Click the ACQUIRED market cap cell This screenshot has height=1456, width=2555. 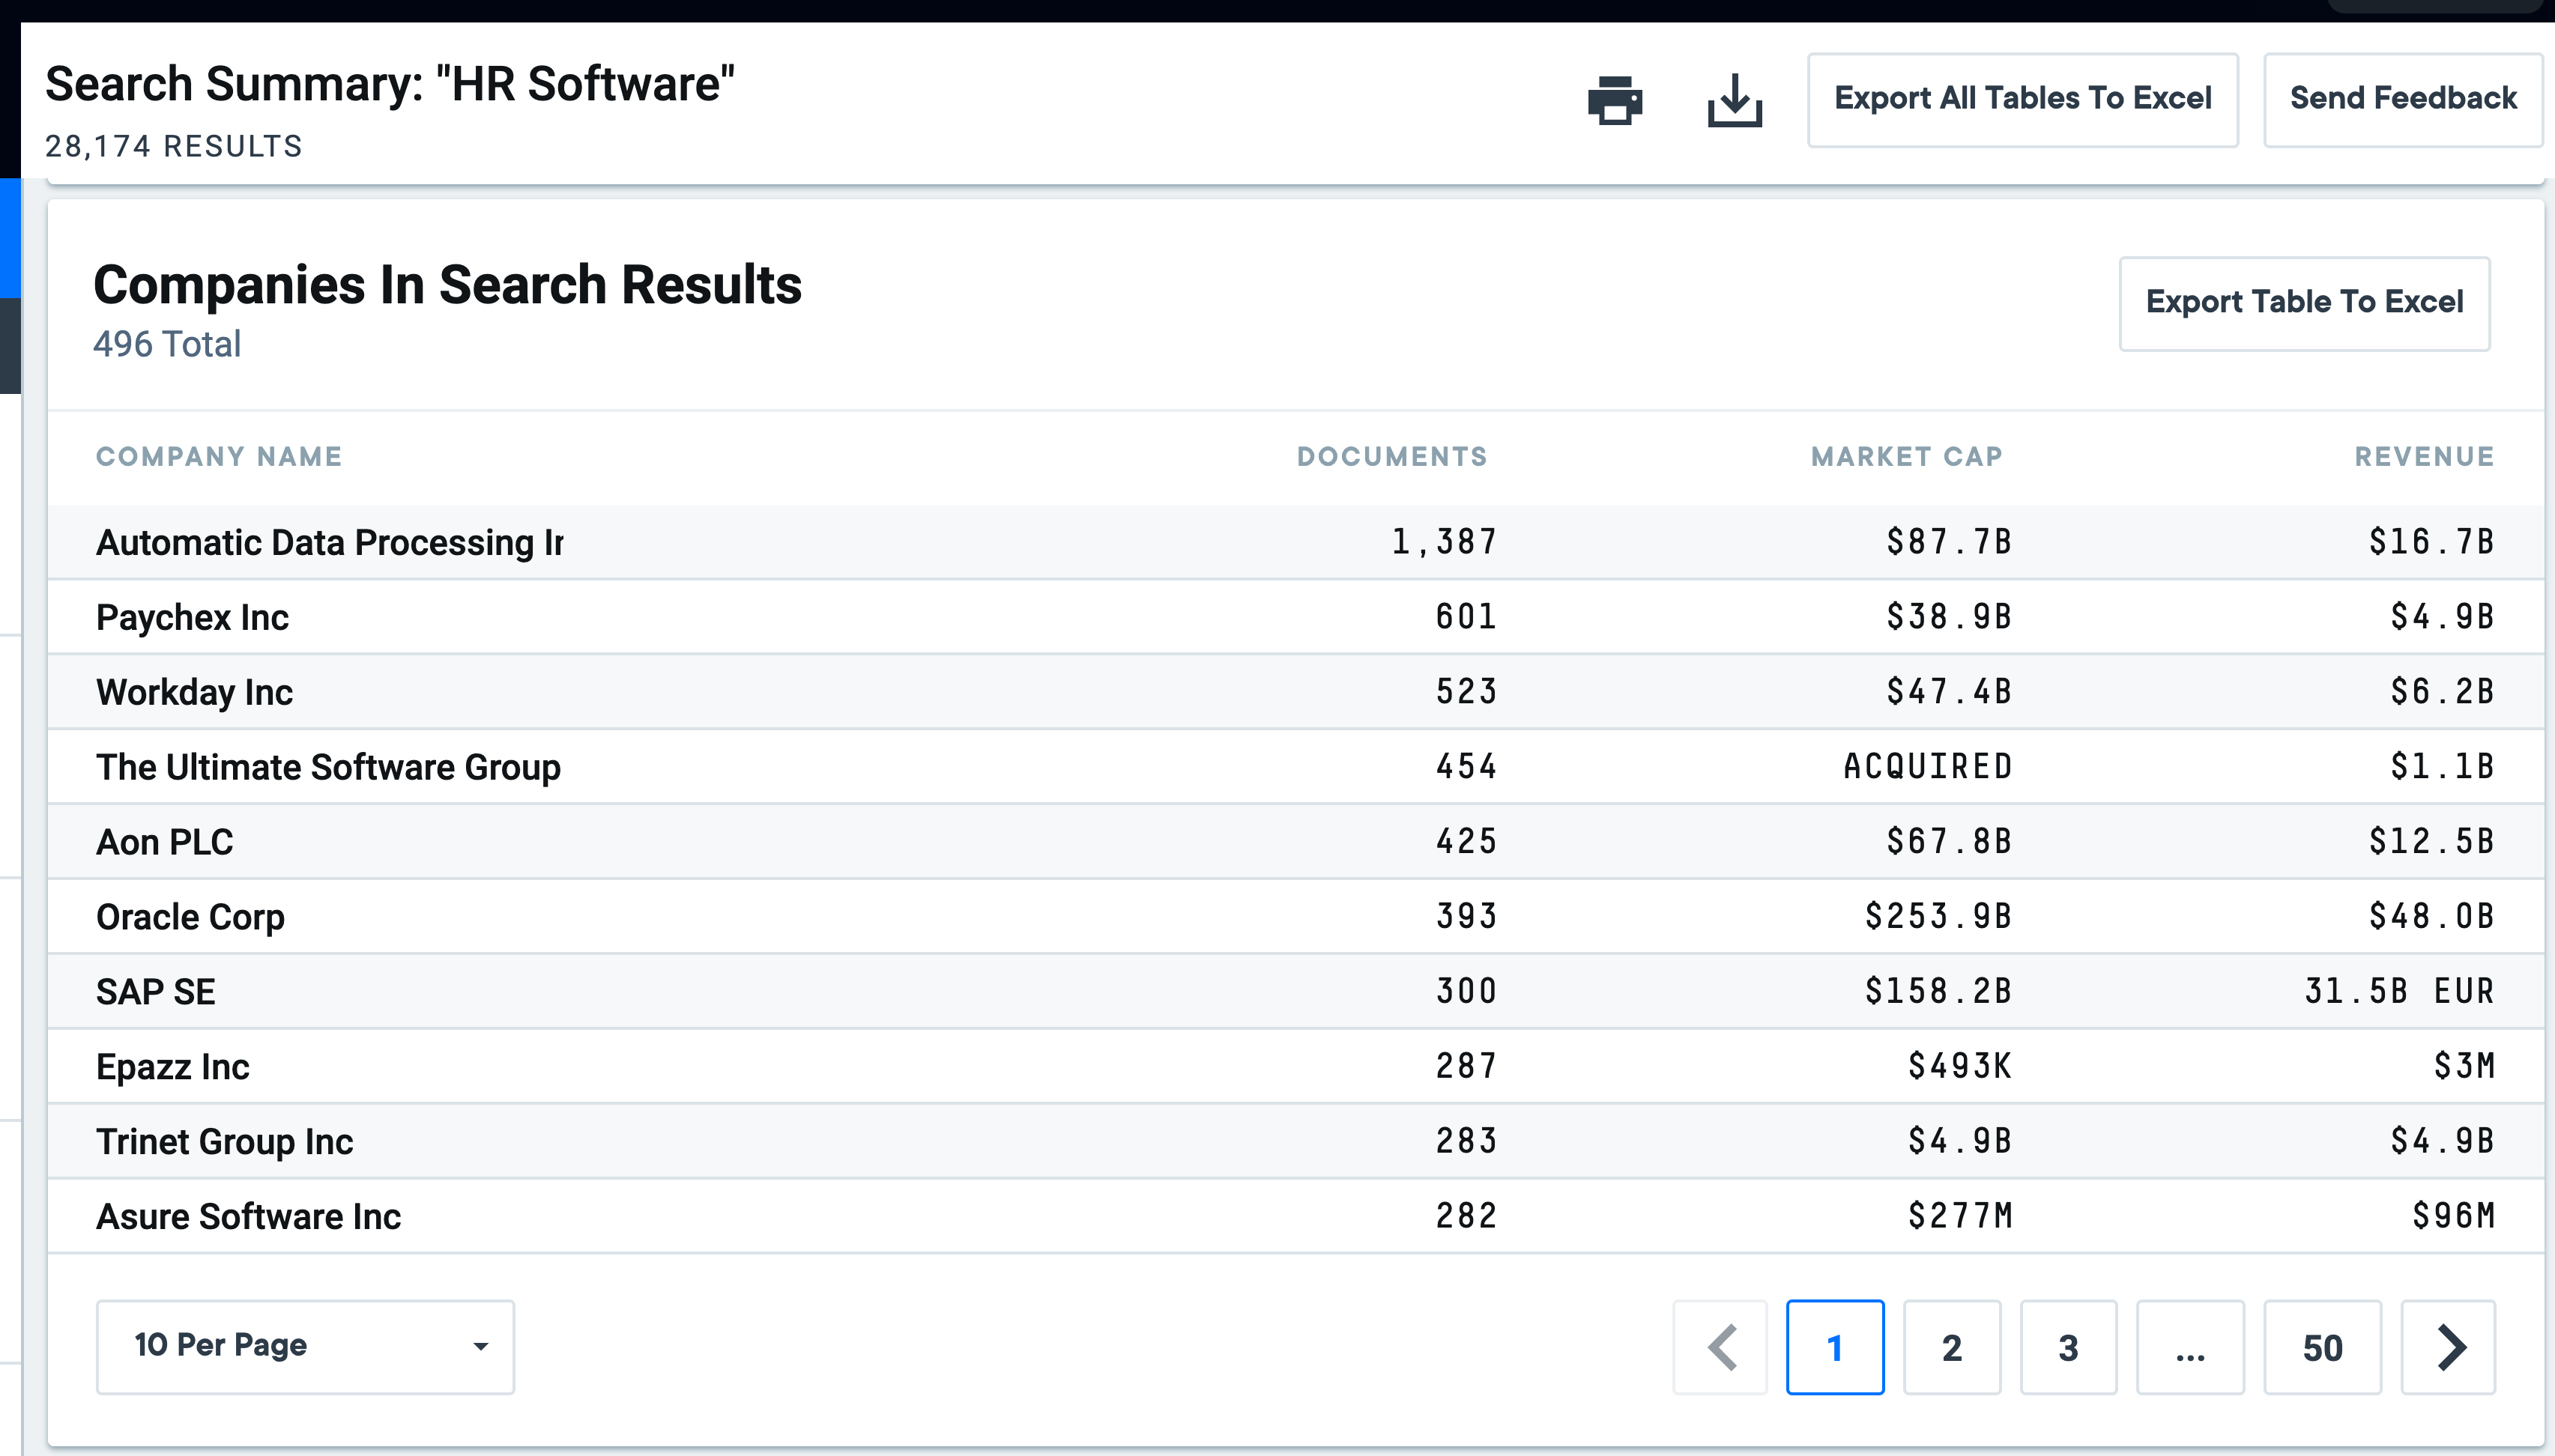tap(1928, 767)
